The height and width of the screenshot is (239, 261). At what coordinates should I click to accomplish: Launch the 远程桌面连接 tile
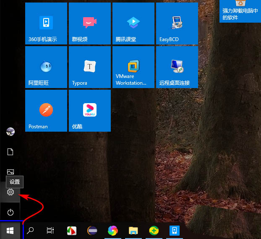177,67
